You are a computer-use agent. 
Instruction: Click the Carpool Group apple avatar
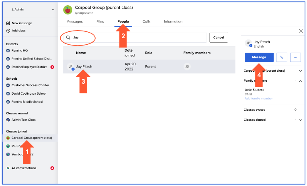tap(68, 10)
